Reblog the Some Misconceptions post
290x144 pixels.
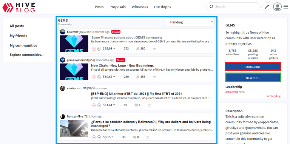[154, 49]
